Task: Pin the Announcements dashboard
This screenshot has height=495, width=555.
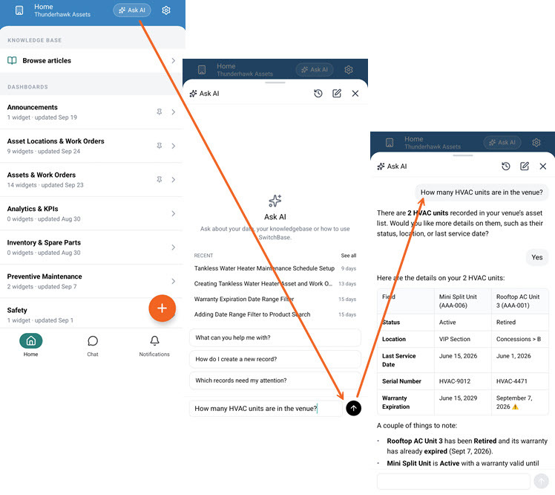Action: click(x=160, y=112)
